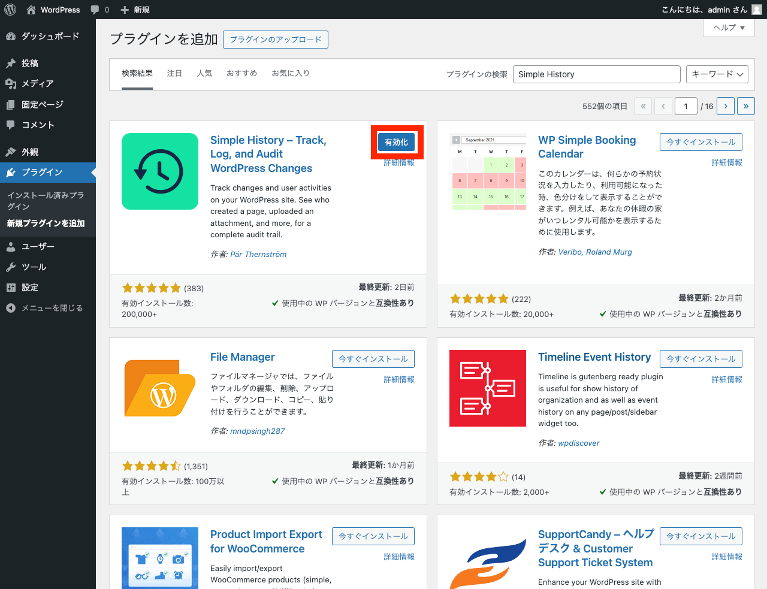Switch to the 注目 tab
Image resolution: width=767 pixels, height=589 pixels.
coord(174,74)
